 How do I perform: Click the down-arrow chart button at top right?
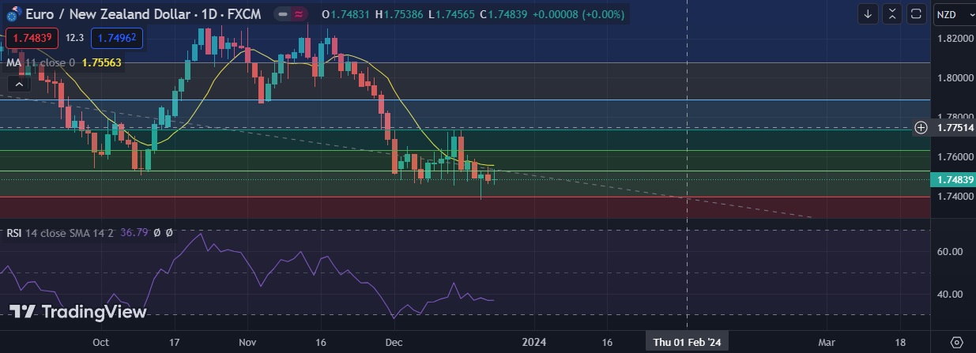[x=868, y=14]
